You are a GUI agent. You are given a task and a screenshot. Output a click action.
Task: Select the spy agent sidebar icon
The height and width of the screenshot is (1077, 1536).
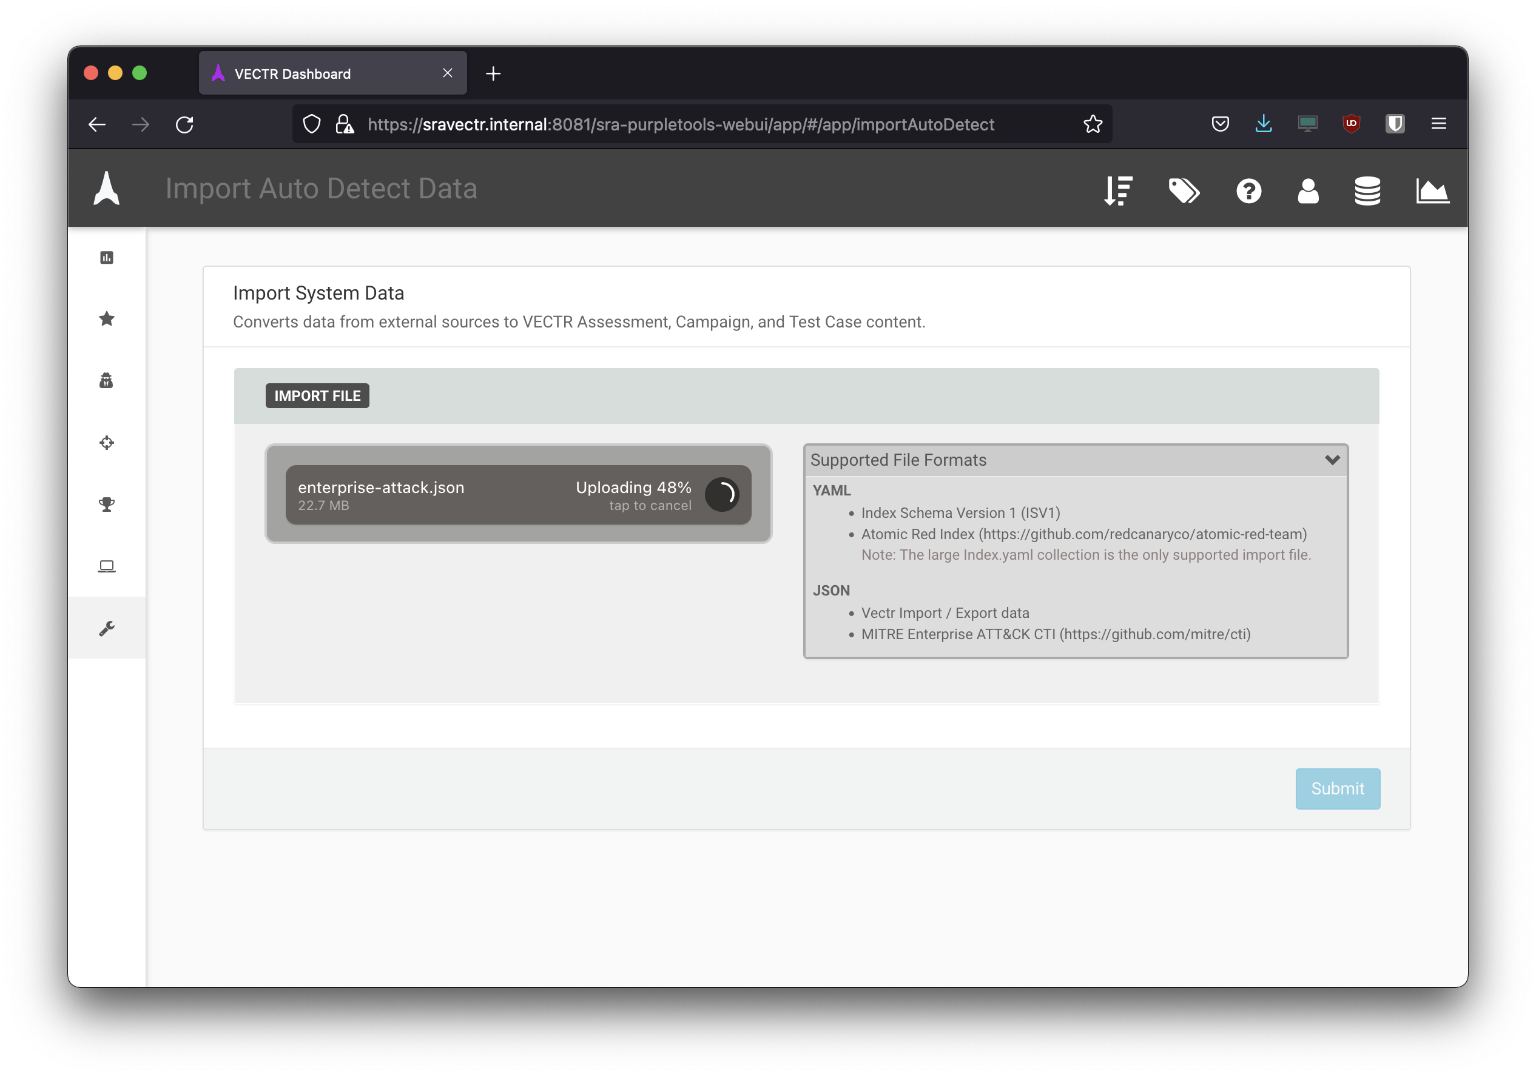point(106,381)
